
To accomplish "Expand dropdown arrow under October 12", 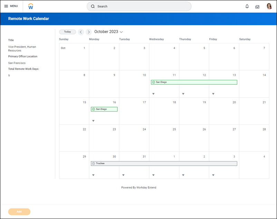I will click(183, 94).
